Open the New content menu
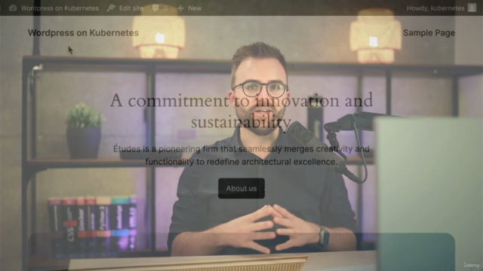 tap(195, 8)
